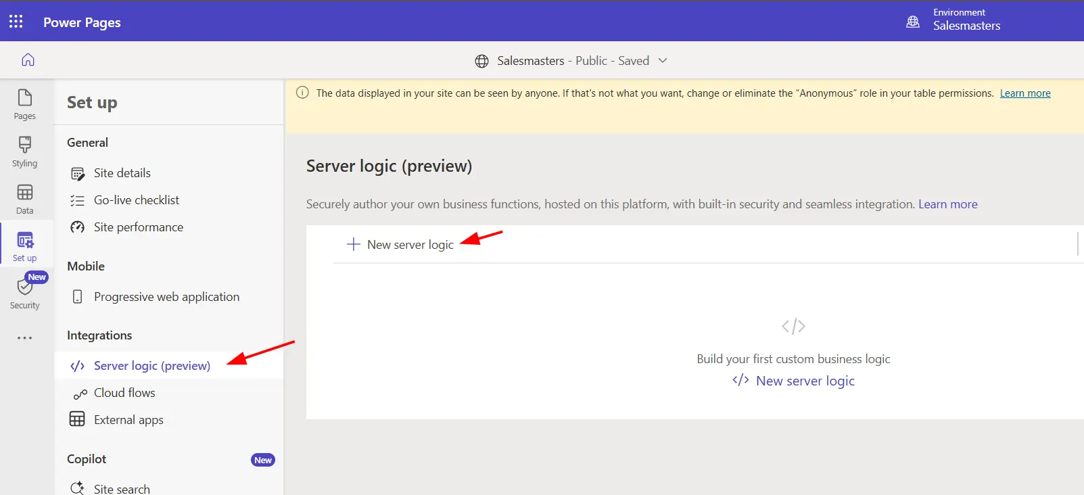Click the Site search copilot icon

click(78, 488)
